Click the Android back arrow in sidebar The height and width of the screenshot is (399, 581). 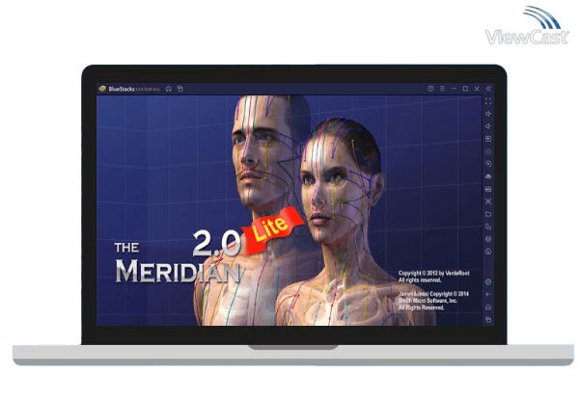[x=488, y=294]
